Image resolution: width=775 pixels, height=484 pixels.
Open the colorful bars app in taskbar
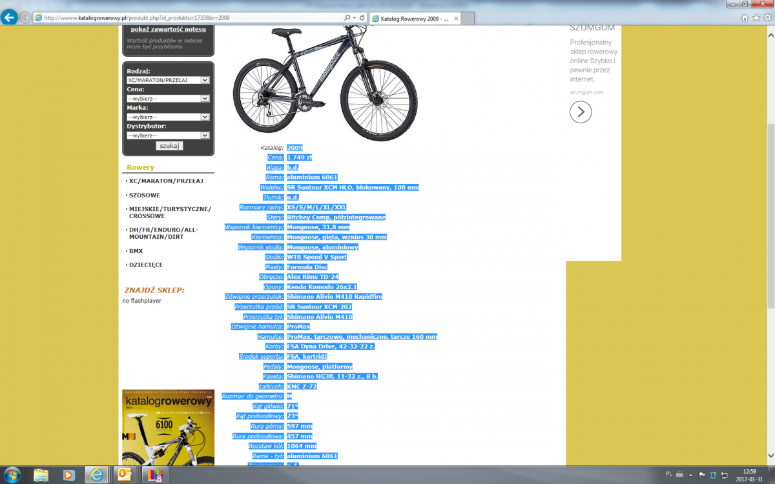click(x=155, y=475)
